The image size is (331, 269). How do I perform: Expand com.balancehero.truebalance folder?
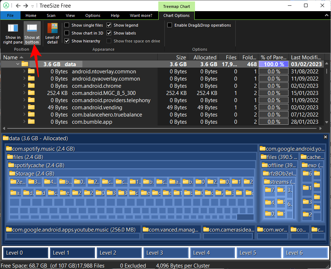tap(24, 114)
